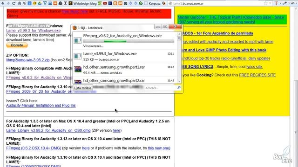Image resolution: width=298 pixels, height=167 pixels.
Task: Click the red T toolbar extension icon
Action: tap(276, 3)
